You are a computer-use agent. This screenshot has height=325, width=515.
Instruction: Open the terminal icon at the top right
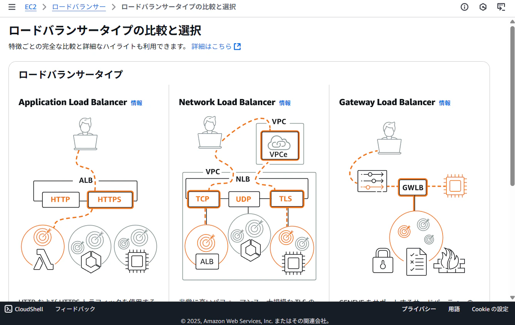pyautogui.click(x=501, y=7)
